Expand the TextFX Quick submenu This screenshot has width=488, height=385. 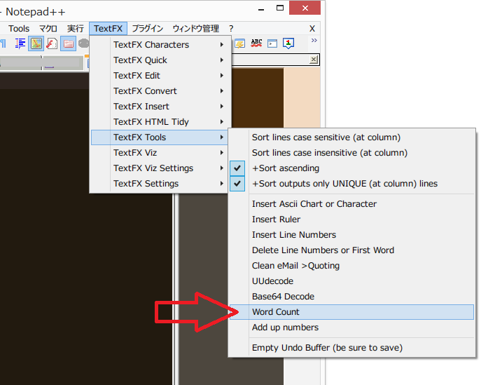[x=160, y=60]
